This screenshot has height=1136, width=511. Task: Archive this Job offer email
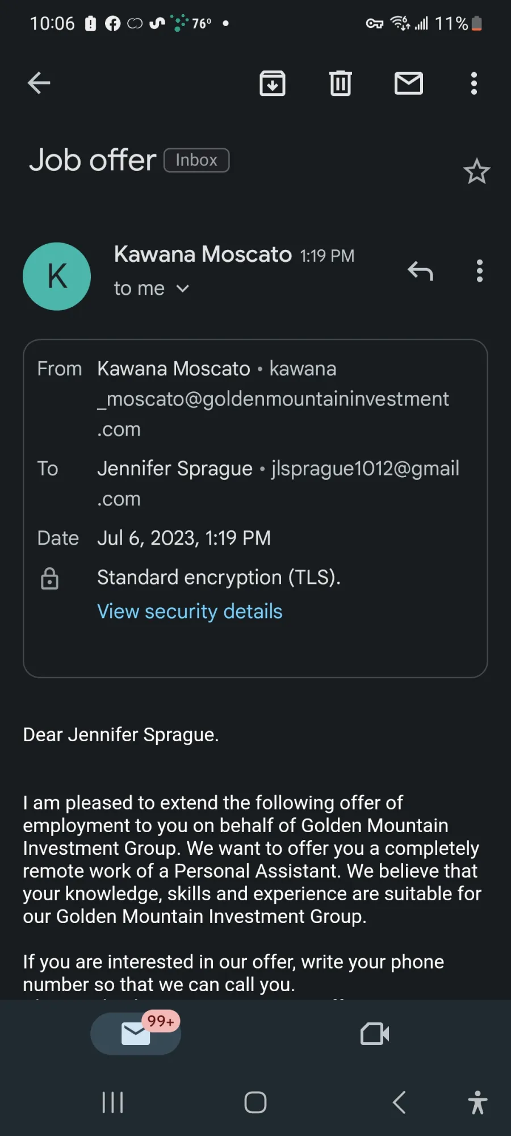(x=273, y=83)
